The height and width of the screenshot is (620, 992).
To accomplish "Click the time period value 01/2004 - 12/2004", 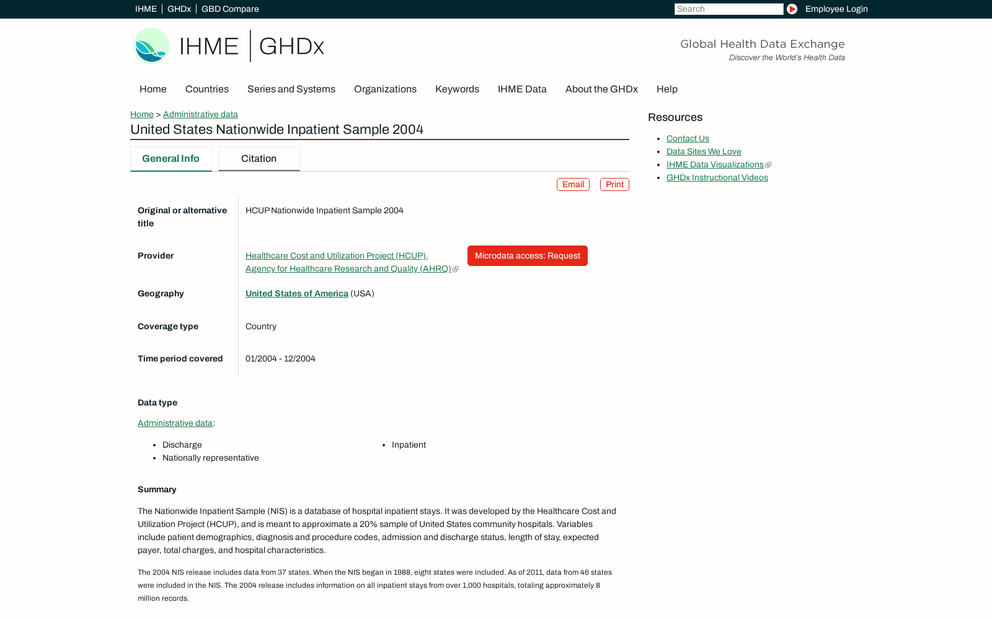I will tap(280, 358).
